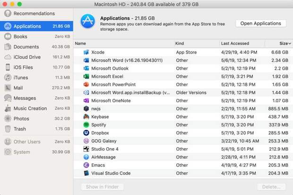
Task: Click the Keybase app icon
Action: (x=86, y=116)
